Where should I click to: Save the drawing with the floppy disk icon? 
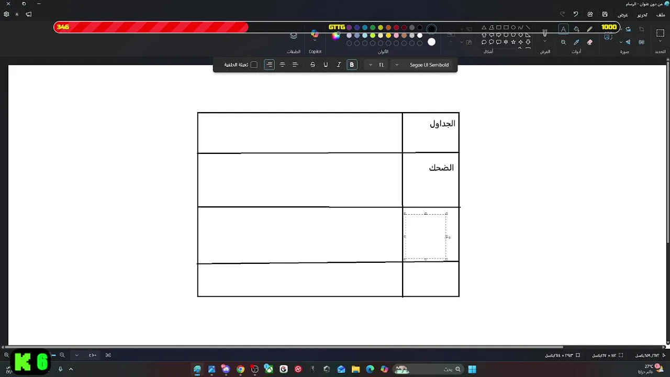[605, 14]
